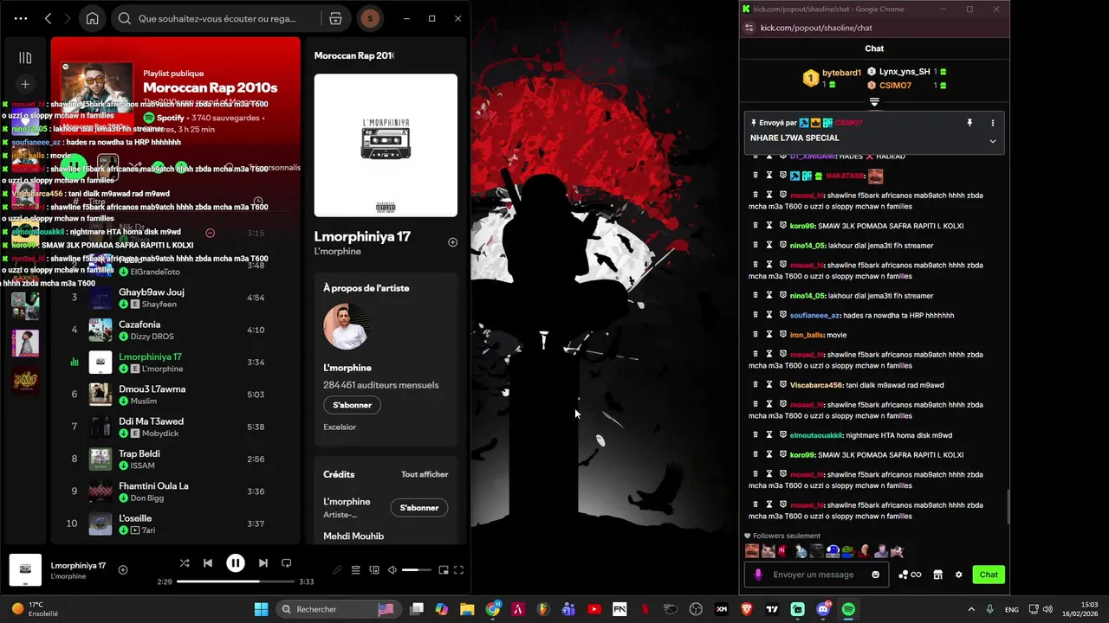
Task: Click the L'MORPHINIYA album cover art
Action: click(386, 145)
